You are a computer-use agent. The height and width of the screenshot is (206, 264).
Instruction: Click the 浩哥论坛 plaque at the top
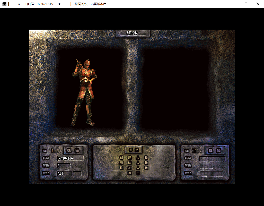pos(132,33)
